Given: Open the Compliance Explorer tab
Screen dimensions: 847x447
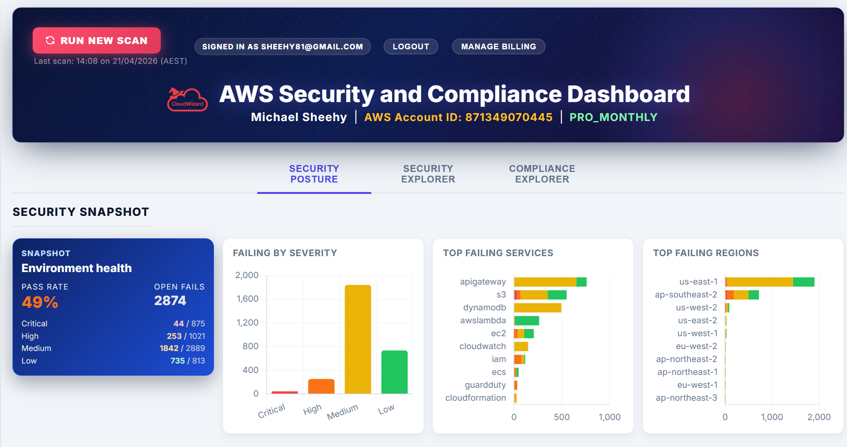Looking at the screenshot, I should [542, 174].
